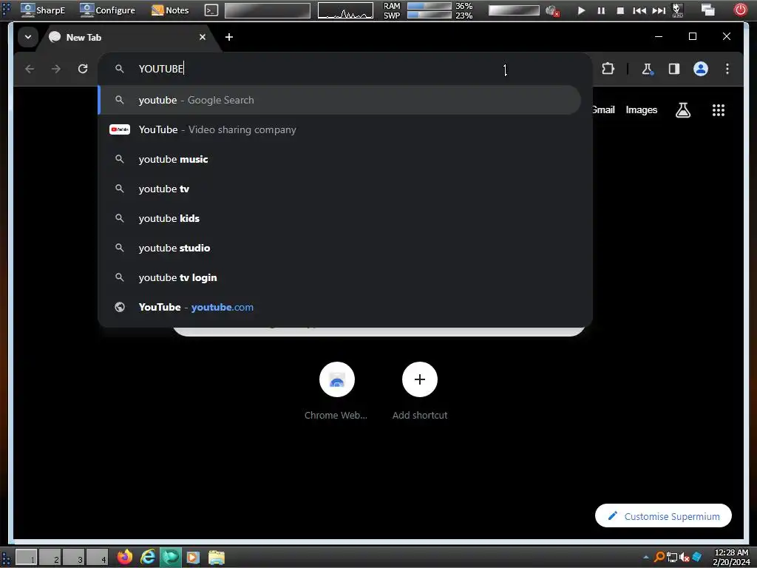Click the SWP usage bar in top bar
The image size is (757, 568).
point(430,15)
